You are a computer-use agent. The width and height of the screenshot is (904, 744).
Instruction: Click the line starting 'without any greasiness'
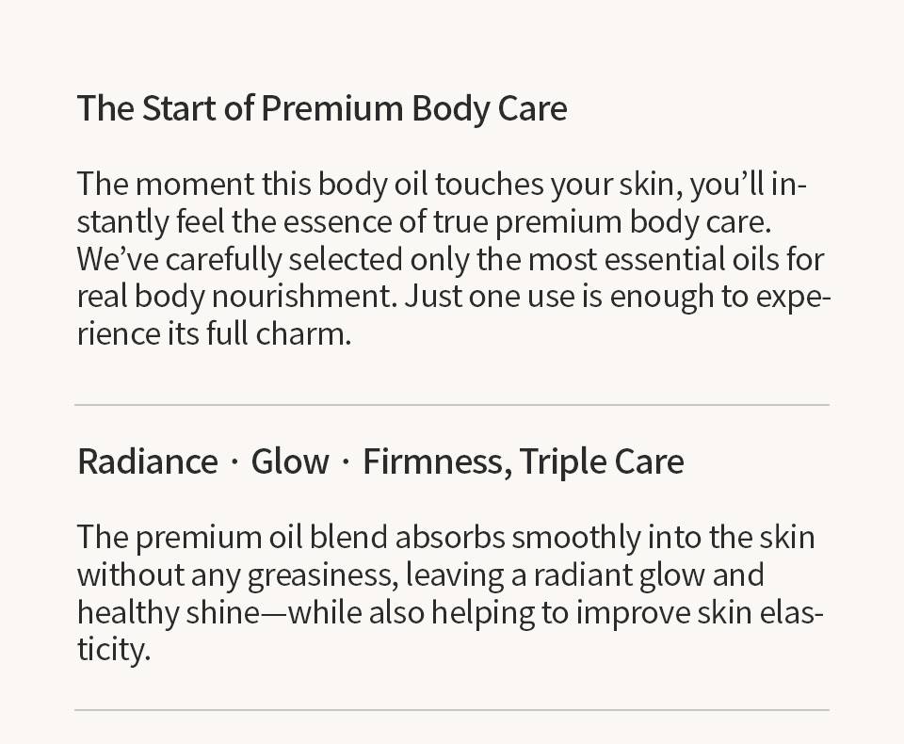point(421,575)
